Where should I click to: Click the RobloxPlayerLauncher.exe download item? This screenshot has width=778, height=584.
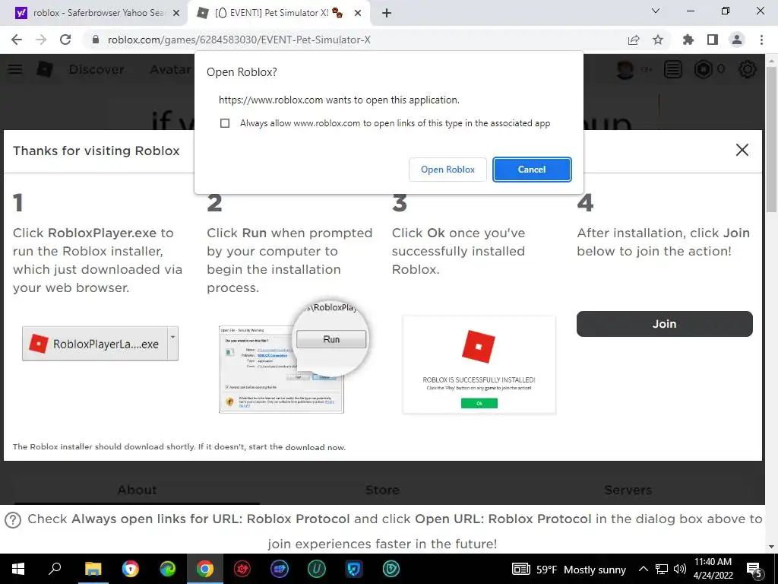(95, 344)
